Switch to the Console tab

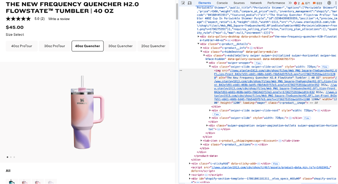click(222, 3)
